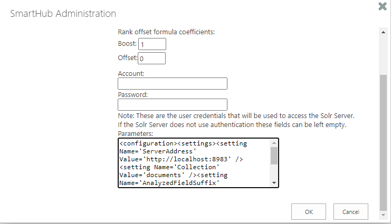Click the dialog scrollbar down arrow
Screen dimensions: 391x224
point(383,215)
